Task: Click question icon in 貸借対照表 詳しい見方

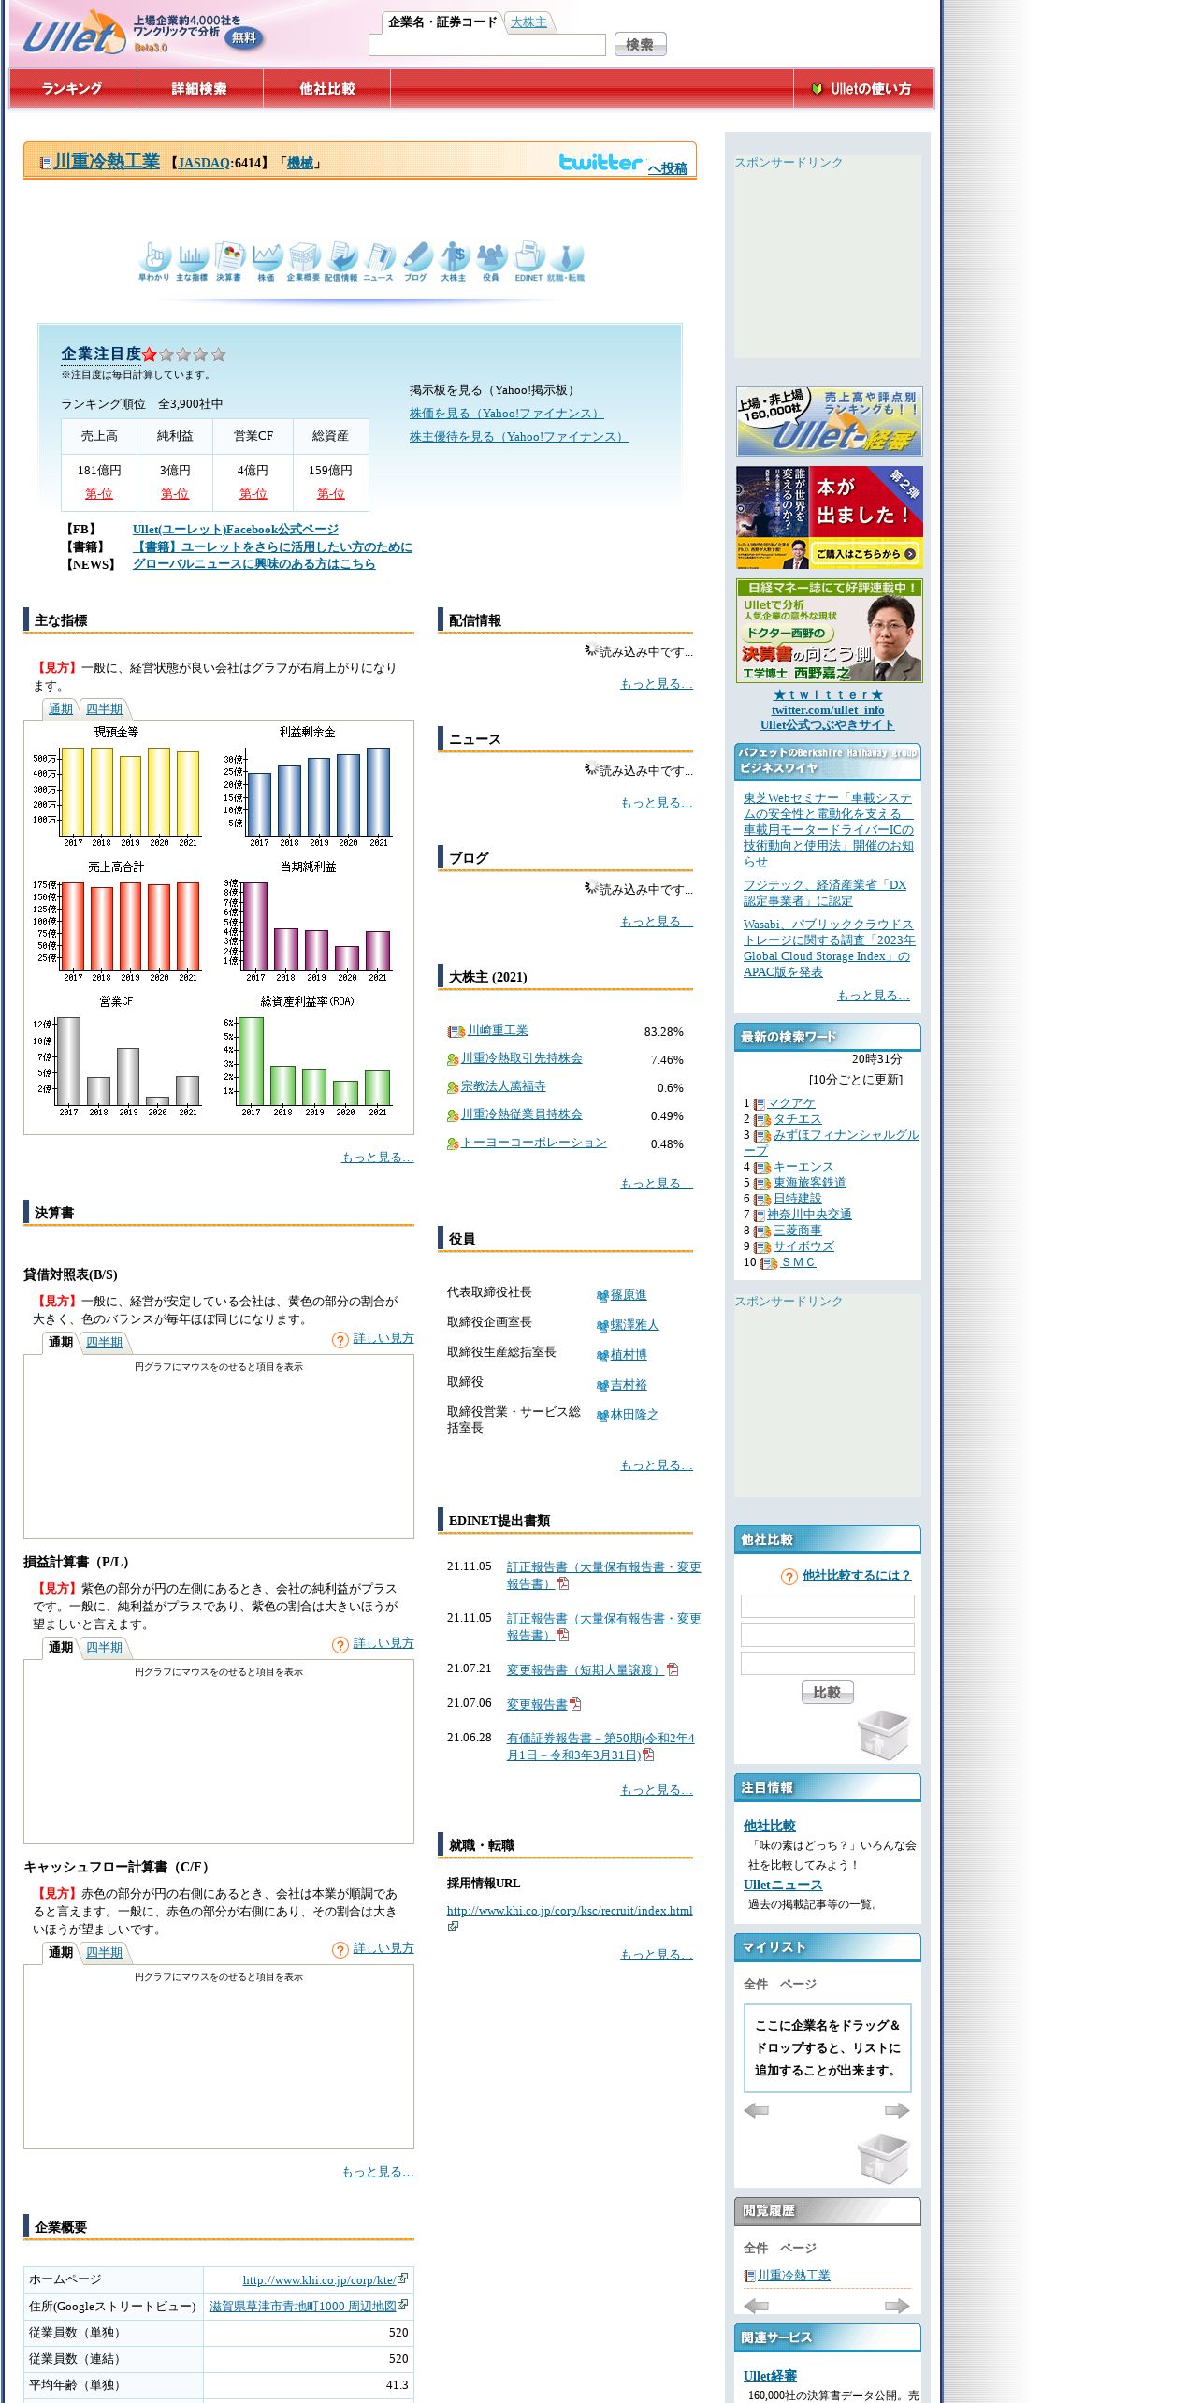Action: (340, 1340)
